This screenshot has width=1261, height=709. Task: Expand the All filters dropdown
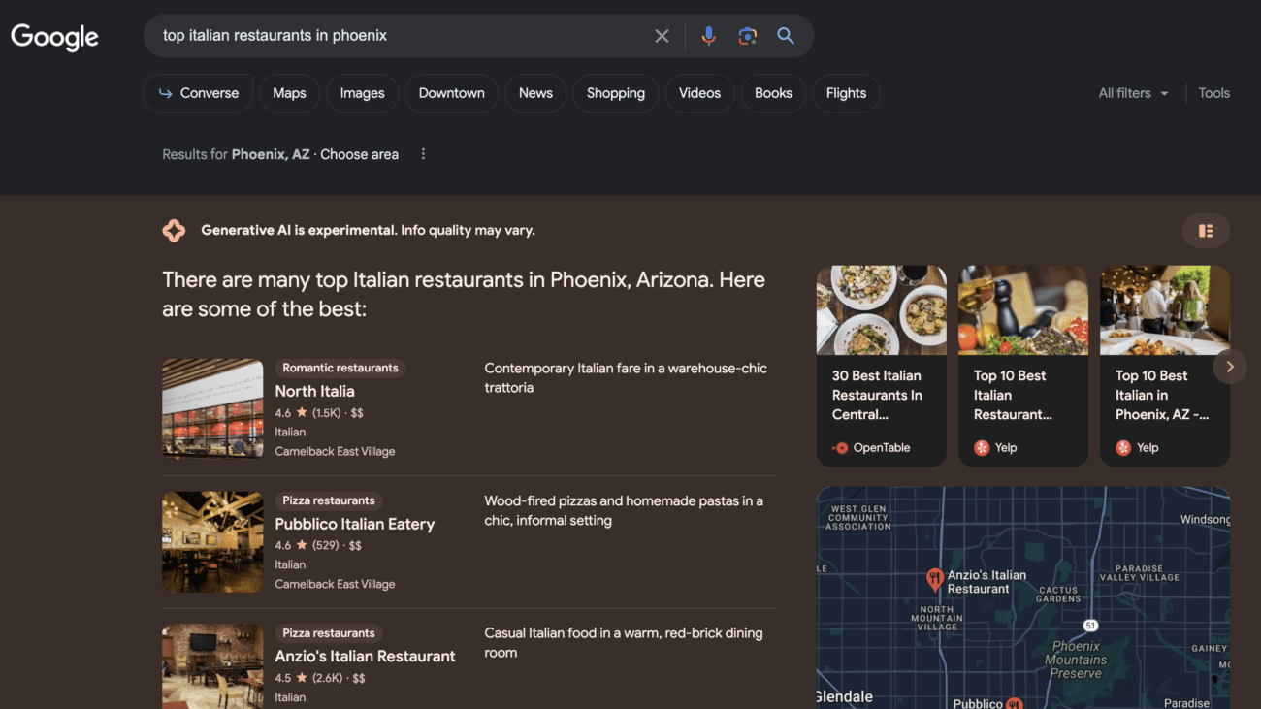(x=1133, y=93)
